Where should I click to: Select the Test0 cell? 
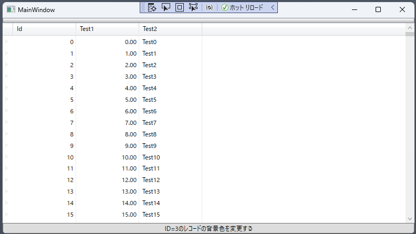(170, 42)
